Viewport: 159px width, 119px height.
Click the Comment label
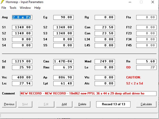tap(9, 93)
